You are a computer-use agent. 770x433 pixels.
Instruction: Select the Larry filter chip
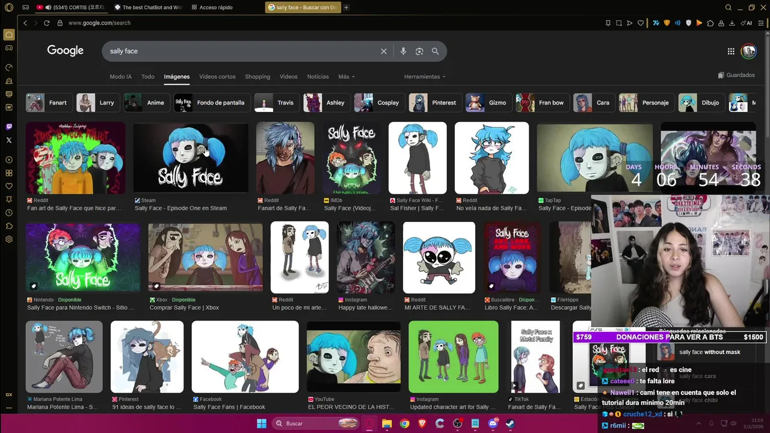(96, 103)
